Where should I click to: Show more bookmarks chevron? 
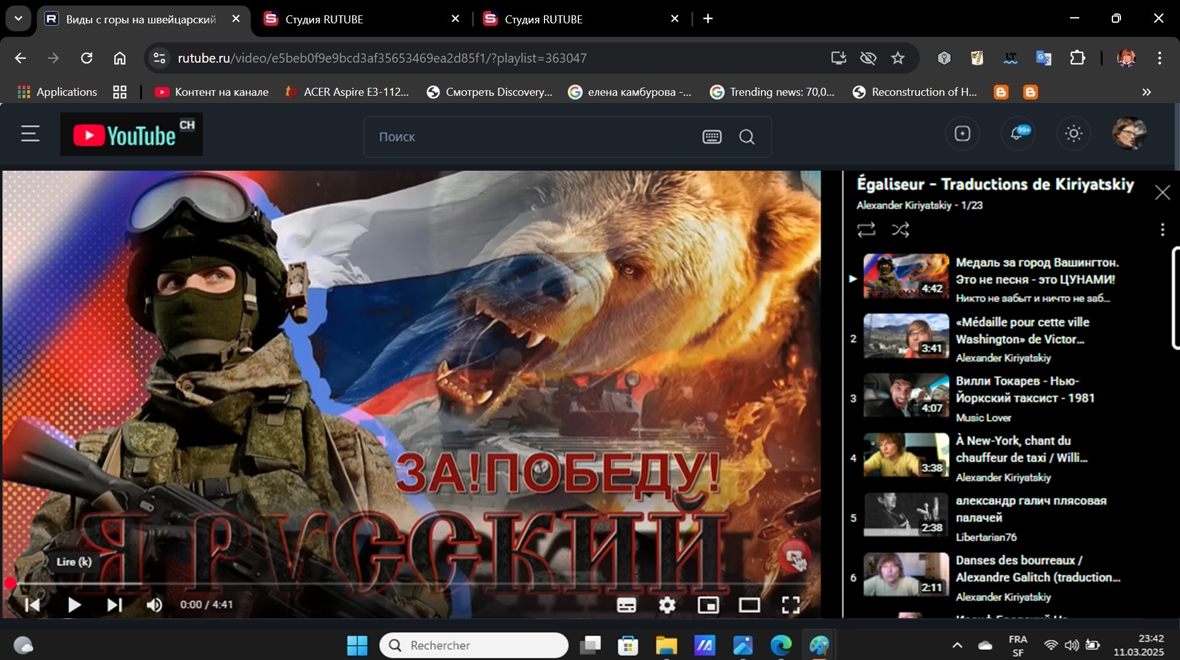pos(1146,92)
